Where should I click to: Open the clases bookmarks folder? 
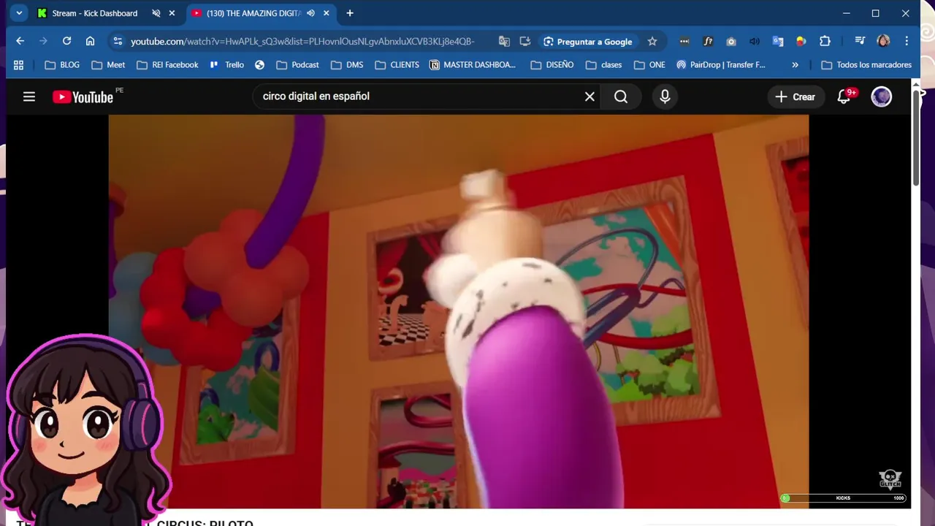click(603, 65)
